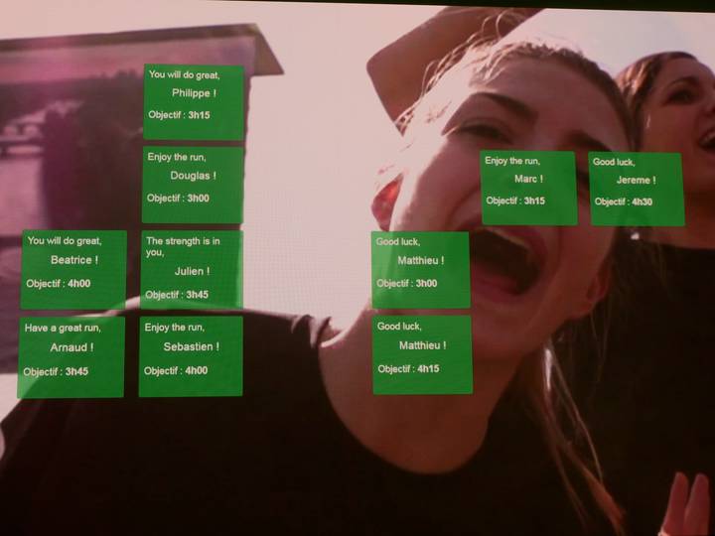The height and width of the screenshot is (536, 715).
Task: Click the green card for Philippe
Action: click(194, 101)
